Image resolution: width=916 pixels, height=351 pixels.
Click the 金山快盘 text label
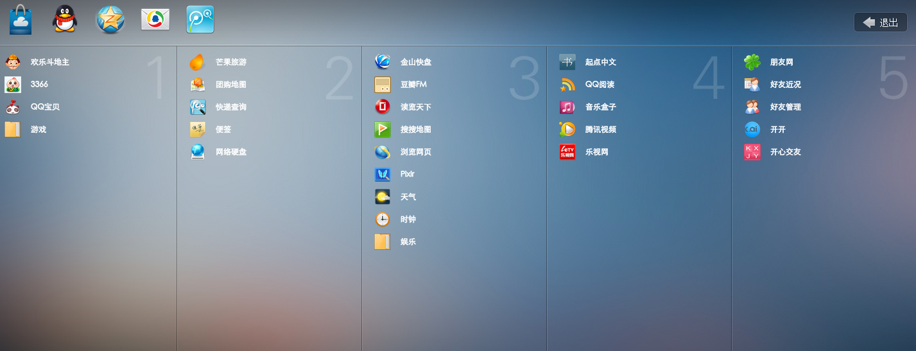[416, 62]
